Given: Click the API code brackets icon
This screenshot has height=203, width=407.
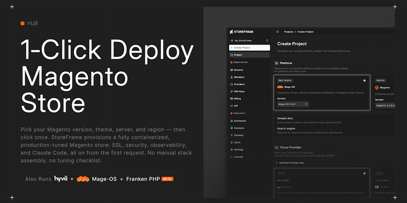Looking at the screenshot, I should tap(232, 106).
